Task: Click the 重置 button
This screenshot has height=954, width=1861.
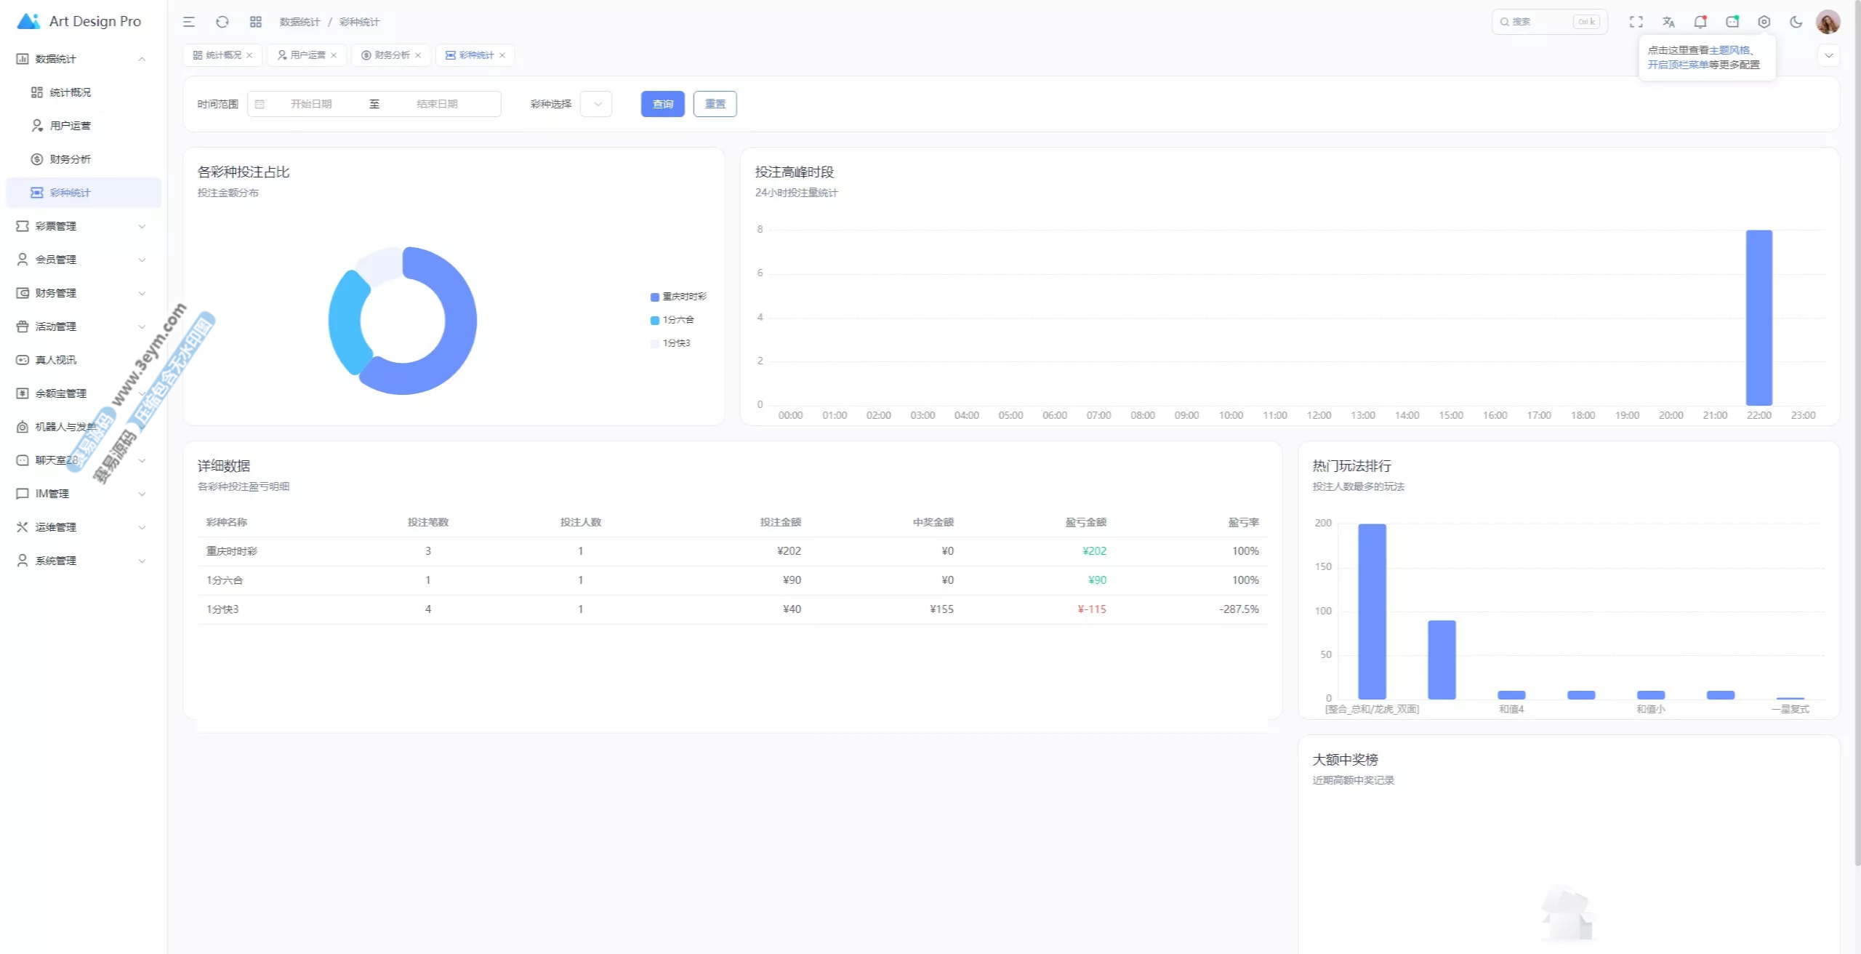Action: [715, 104]
